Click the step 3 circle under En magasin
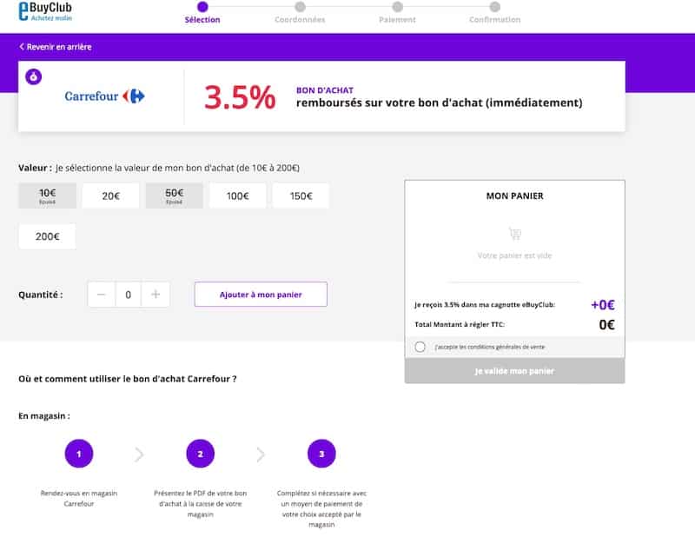Screen dimensions: 695x537 pos(321,454)
